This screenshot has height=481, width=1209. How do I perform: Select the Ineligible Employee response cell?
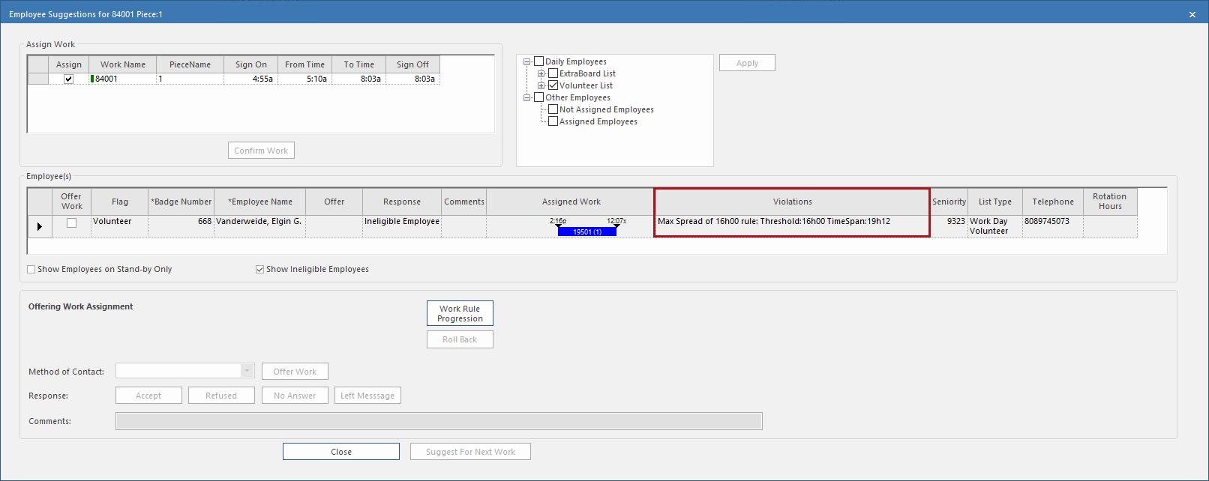pos(402,226)
